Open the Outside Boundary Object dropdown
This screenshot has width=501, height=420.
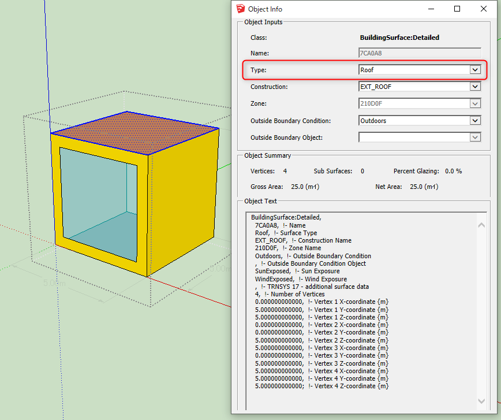[475, 137]
